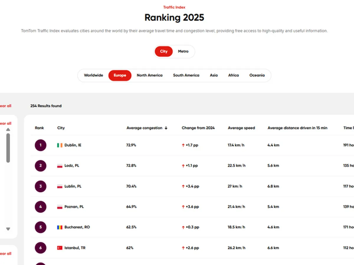This screenshot has width=354, height=265.
Task: Select the Worldwide region tab
Action: (x=94, y=75)
